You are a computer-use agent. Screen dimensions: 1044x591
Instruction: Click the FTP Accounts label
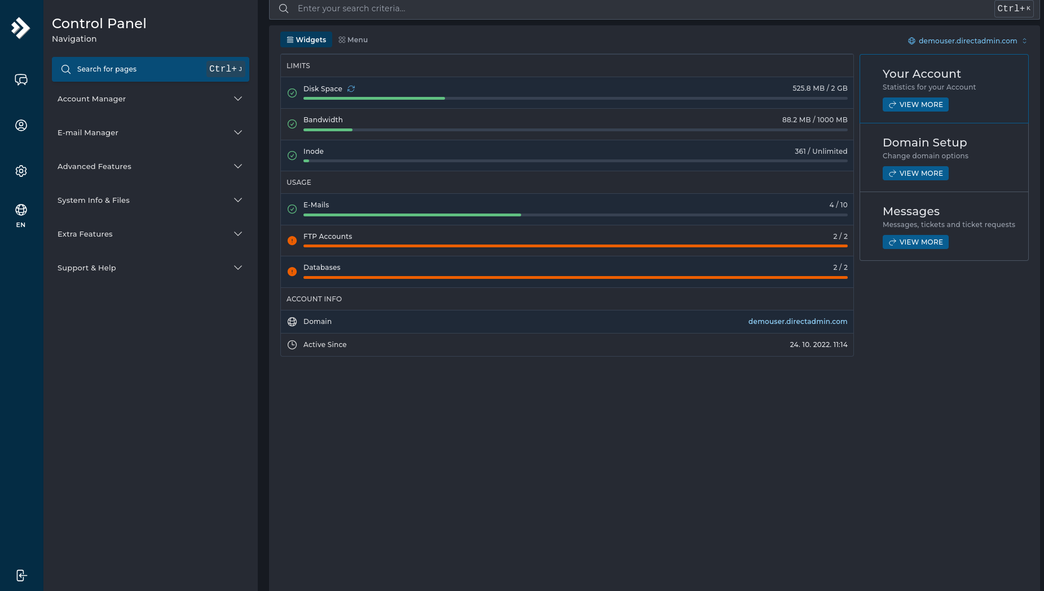point(328,236)
